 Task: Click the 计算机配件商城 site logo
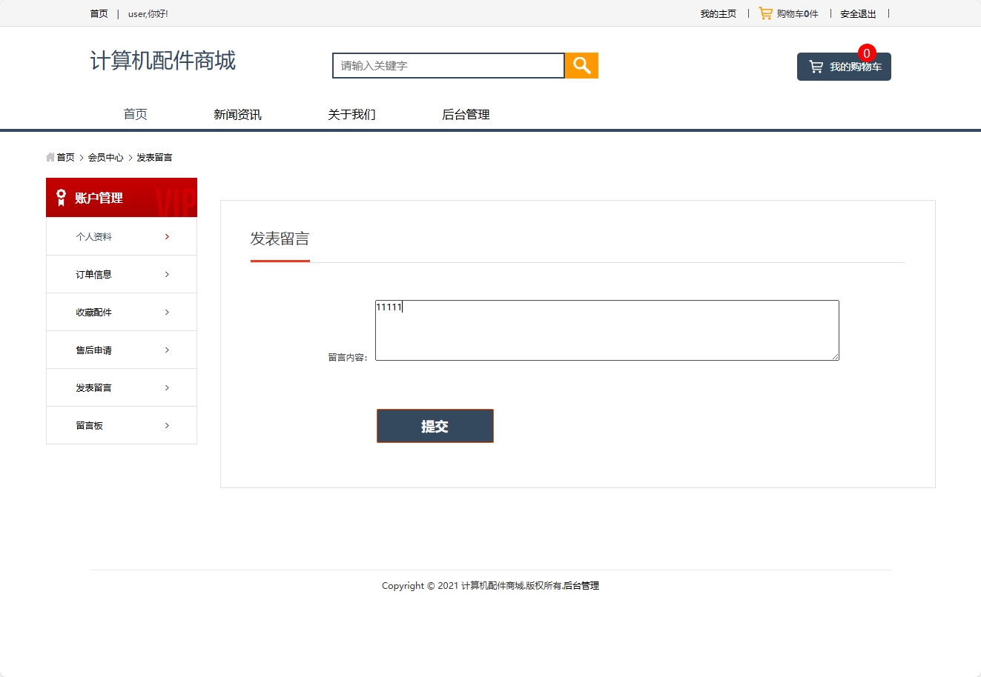[162, 61]
